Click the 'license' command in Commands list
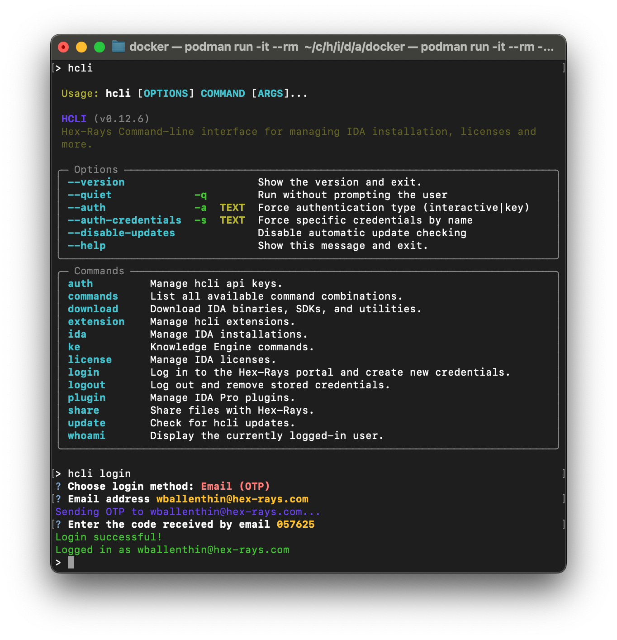The width and height of the screenshot is (617, 640). 90,359
